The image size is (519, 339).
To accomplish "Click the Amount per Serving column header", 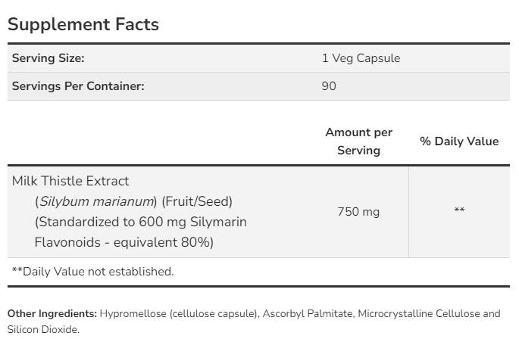I will [358, 142].
